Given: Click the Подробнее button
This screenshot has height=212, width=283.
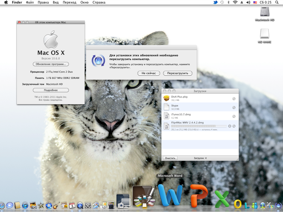Looking at the screenshot, I should coord(51,90).
